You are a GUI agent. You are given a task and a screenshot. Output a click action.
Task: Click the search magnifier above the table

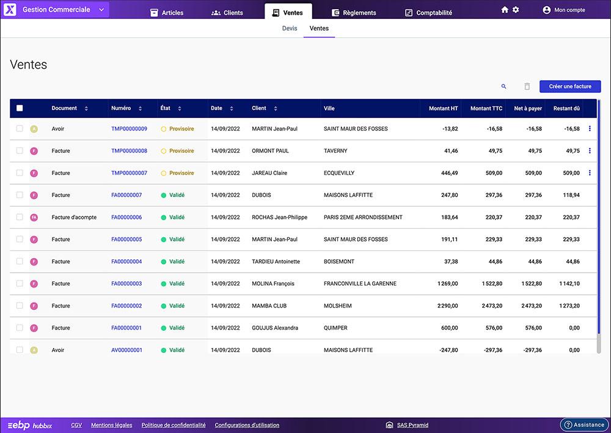click(x=504, y=86)
